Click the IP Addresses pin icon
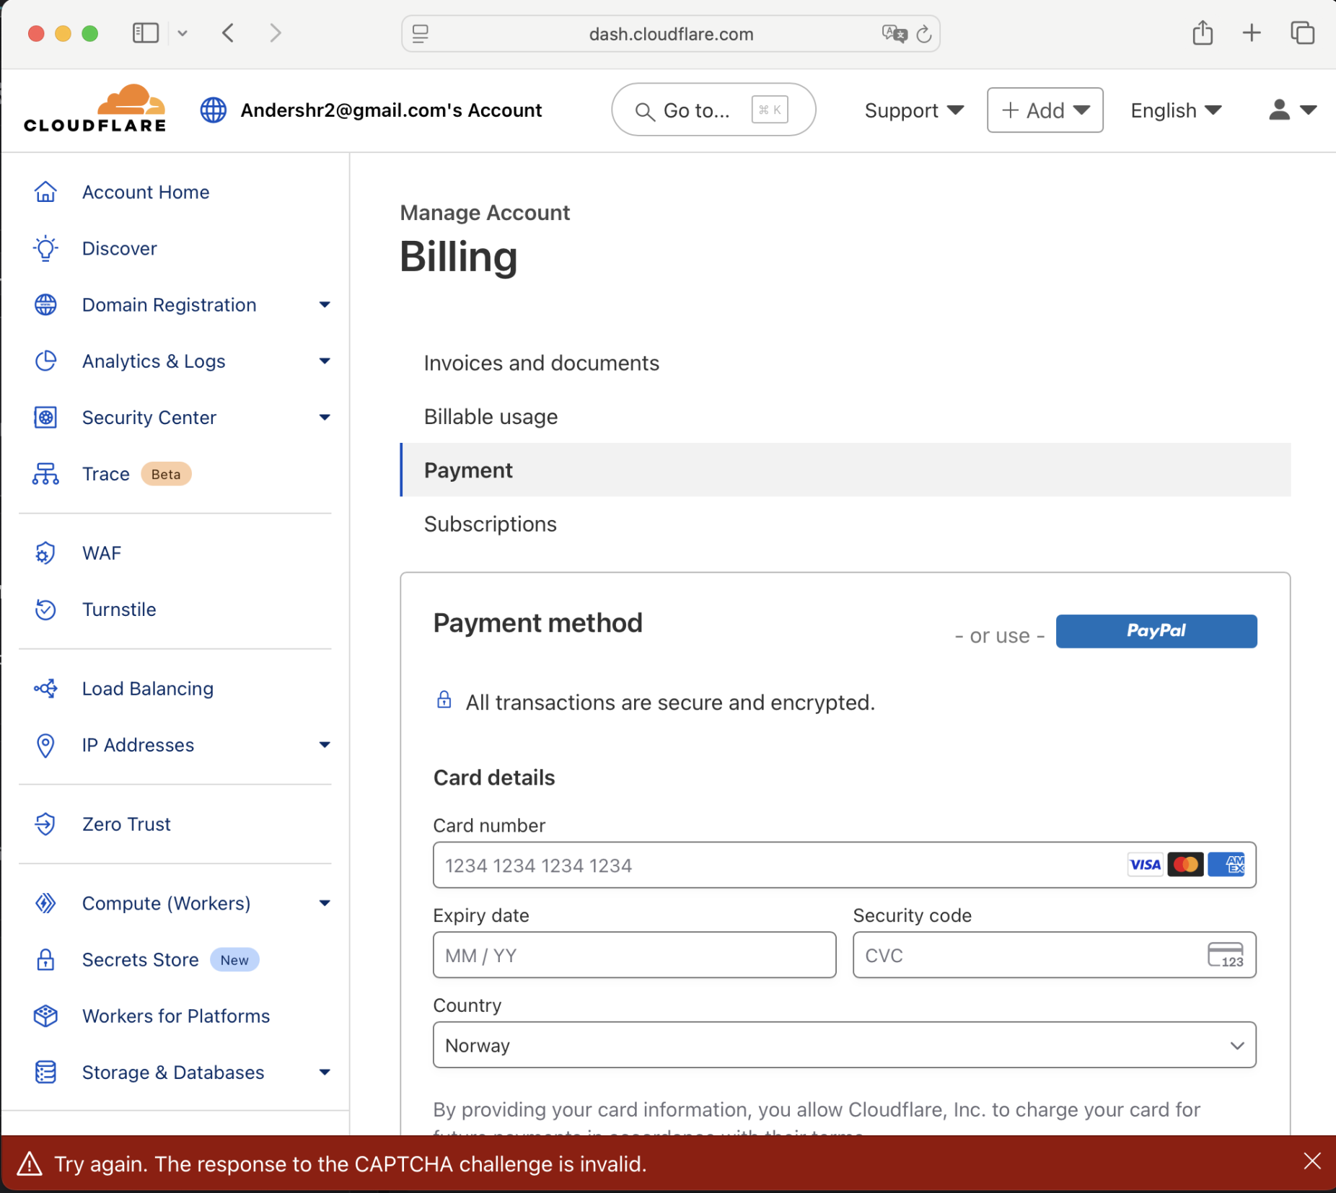Screen dimensions: 1336x1193 click(x=45, y=745)
